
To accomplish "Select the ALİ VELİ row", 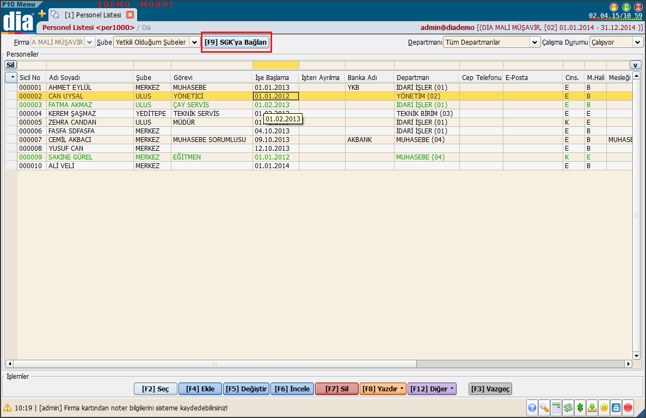I will (325, 165).
